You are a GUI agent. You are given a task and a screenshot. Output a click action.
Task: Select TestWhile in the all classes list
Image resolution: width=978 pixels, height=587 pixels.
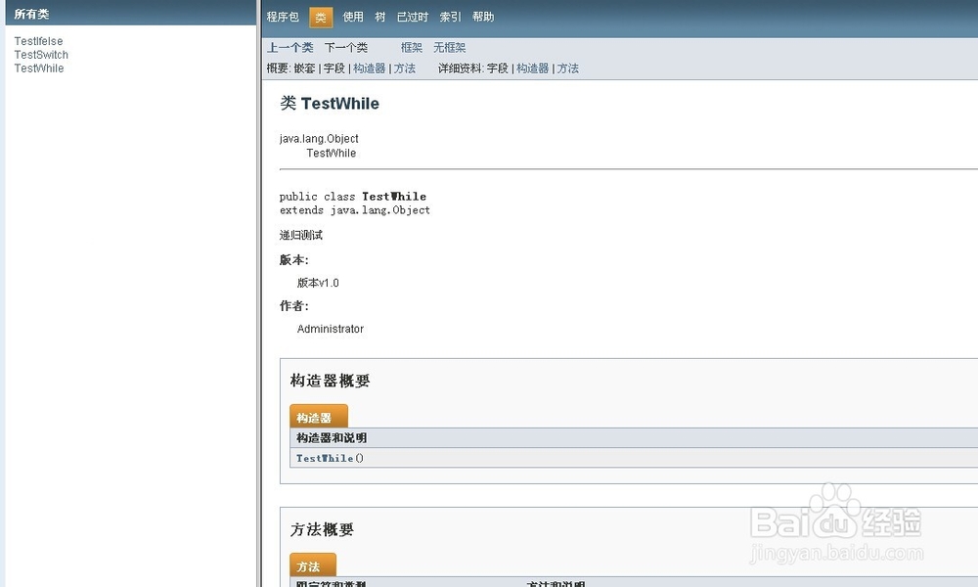38,68
